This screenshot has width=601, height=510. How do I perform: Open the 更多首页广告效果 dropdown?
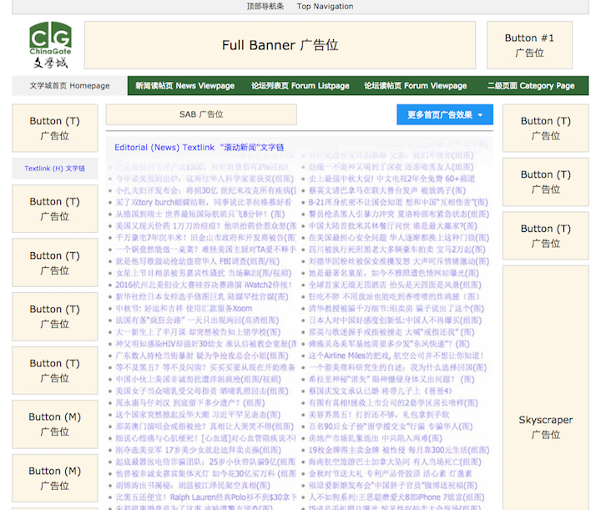[x=445, y=114]
